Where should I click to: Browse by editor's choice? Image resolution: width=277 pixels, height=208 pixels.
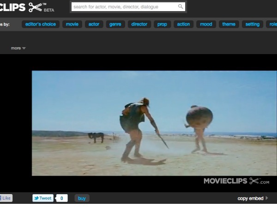pos(41,24)
